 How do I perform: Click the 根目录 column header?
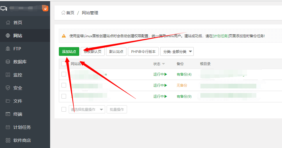point(205,64)
